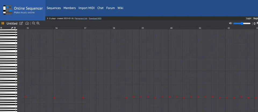258x112 pixels.
Task: Adjust the blue volume slider
Action: click(x=242, y=23)
